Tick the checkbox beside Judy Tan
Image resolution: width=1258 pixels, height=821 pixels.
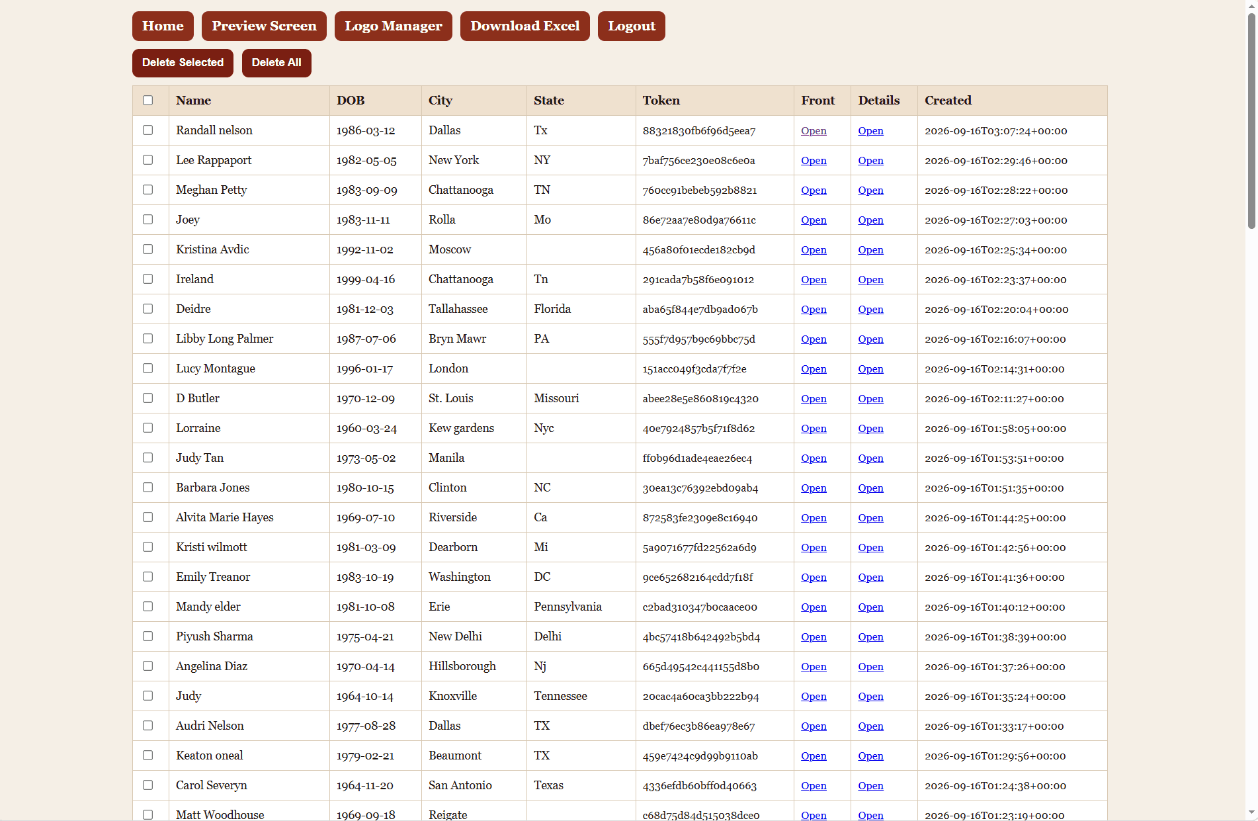(x=148, y=458)
